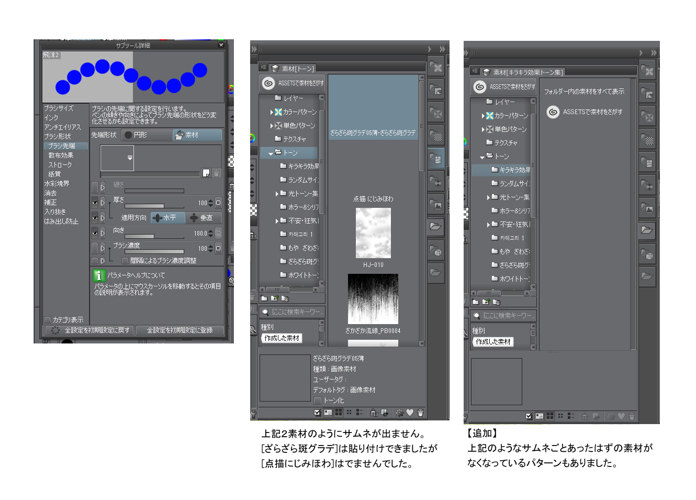Select the インク category

pos(51,117)
